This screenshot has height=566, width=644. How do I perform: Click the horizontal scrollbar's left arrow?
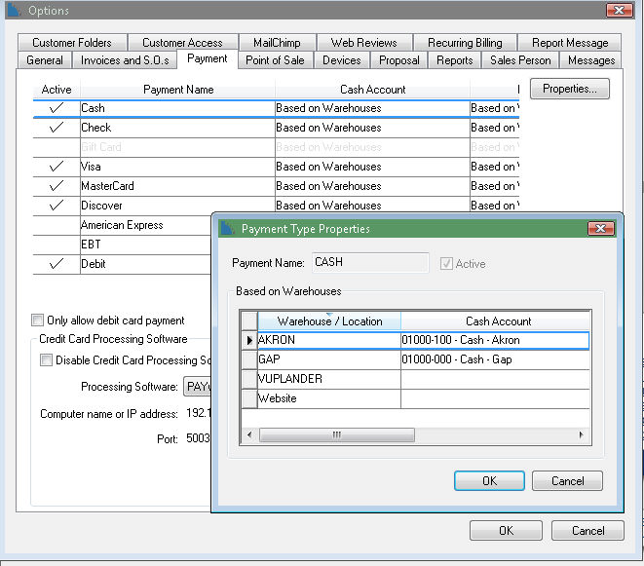249,435
